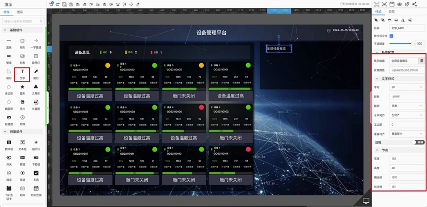The image size is (427, 207).
Task: Open the 字号 font size dropdown
Action: point(407,87)
